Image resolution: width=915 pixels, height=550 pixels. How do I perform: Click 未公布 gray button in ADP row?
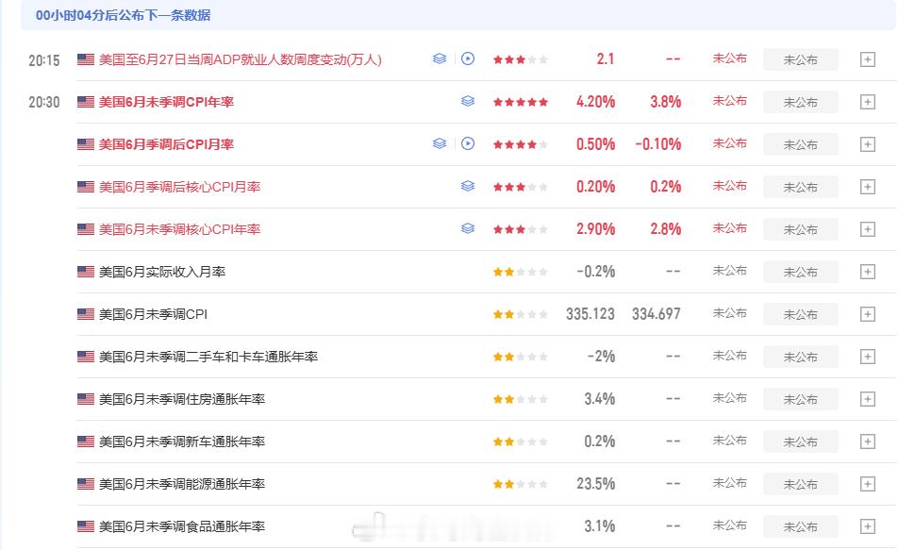click(x=801, y=59)
